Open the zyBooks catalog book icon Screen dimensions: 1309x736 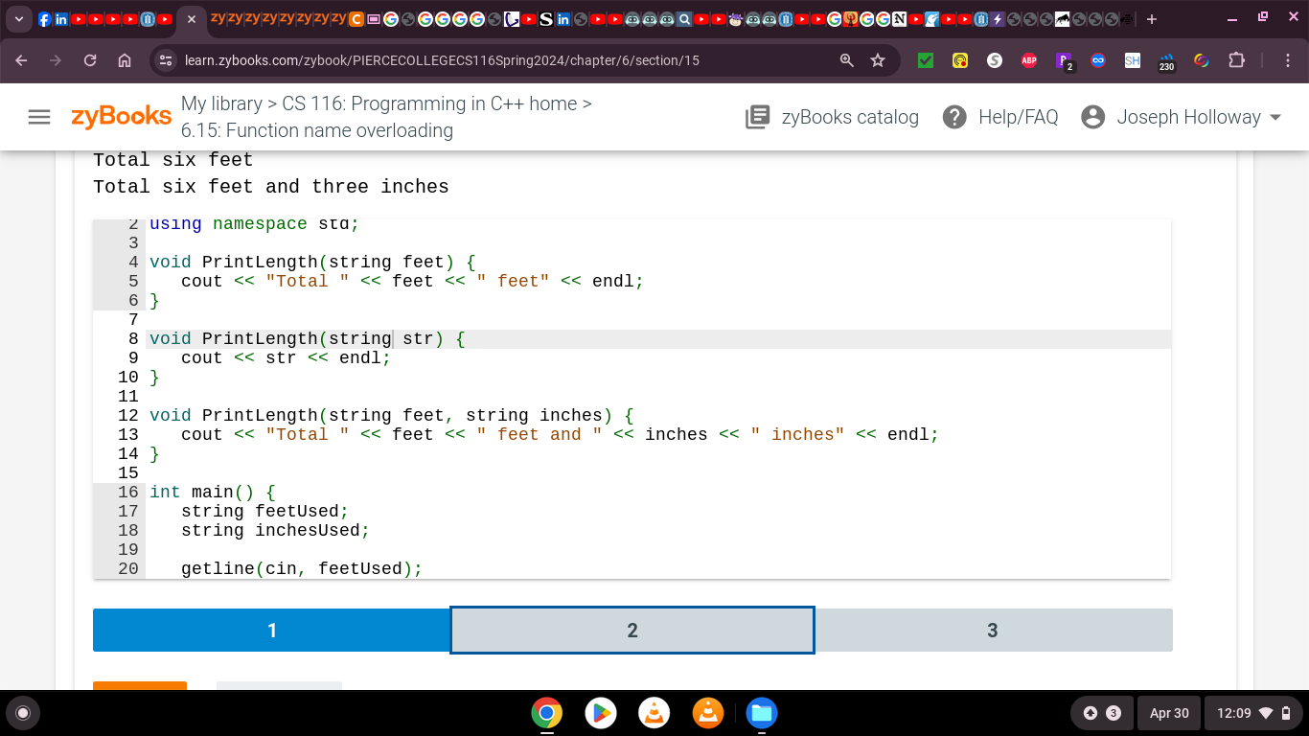pos(757,116)
